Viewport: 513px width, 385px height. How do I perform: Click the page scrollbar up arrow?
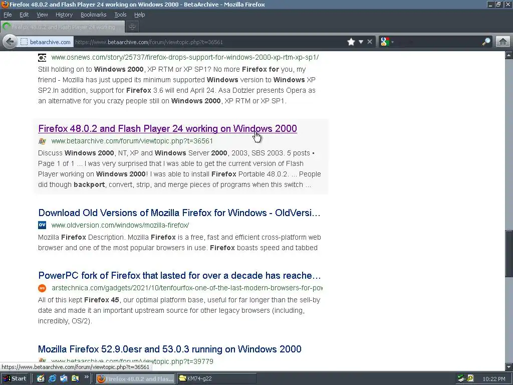(509, 55)
